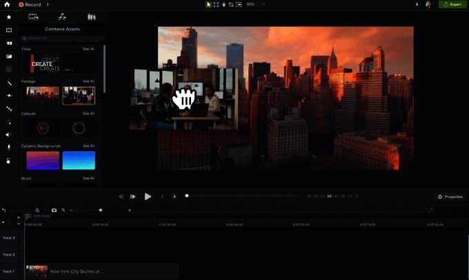This screenshot has width=469, height=280.
Task: Click the Home icon
Action: click(6, 4)
